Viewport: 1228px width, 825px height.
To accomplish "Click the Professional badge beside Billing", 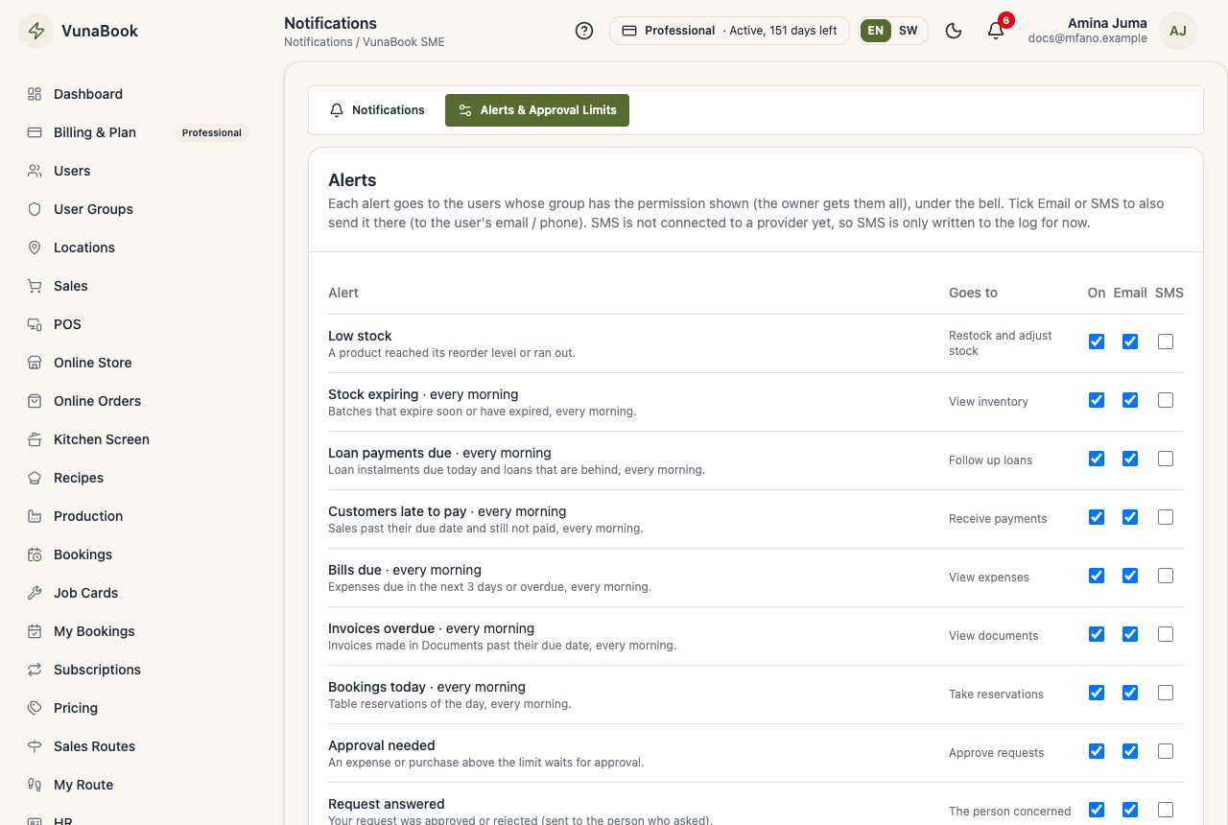I will coord(212,132).
